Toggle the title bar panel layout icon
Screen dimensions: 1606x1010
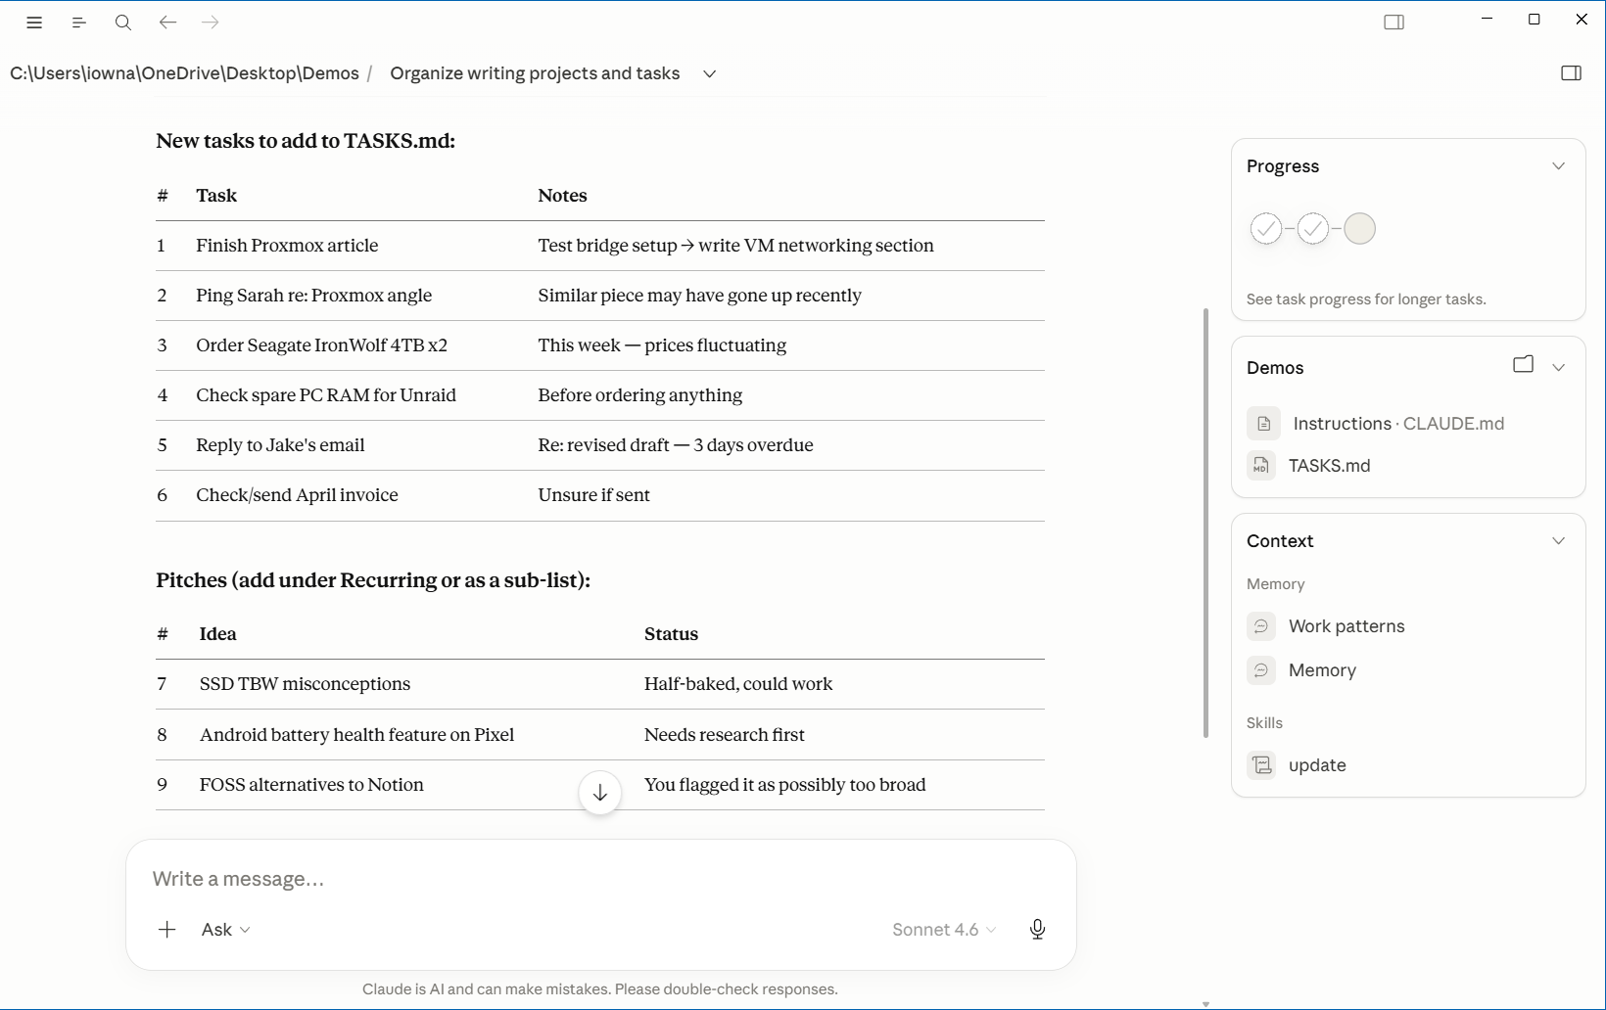1394,23
